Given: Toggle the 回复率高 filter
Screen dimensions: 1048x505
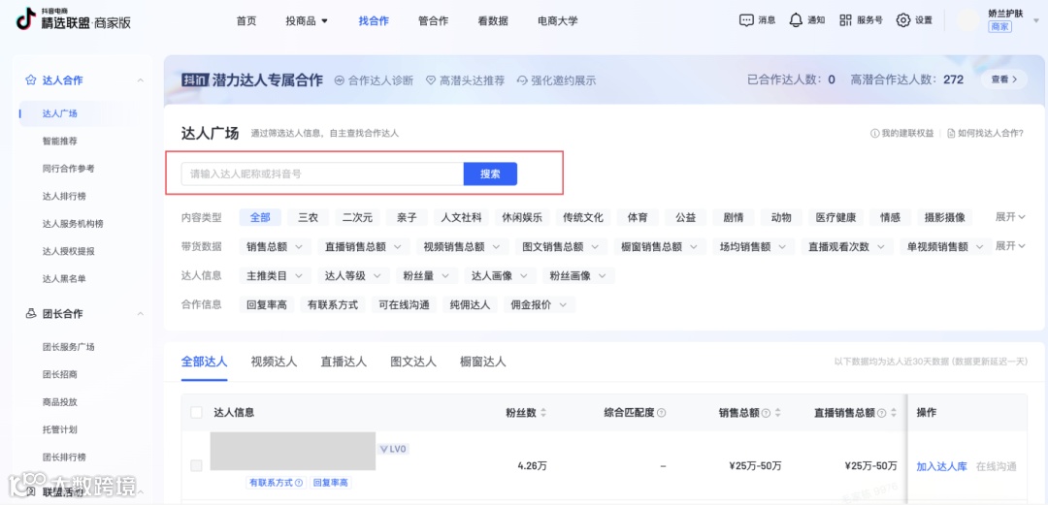Looking at the screenshot, I should (x=267, y=304).
